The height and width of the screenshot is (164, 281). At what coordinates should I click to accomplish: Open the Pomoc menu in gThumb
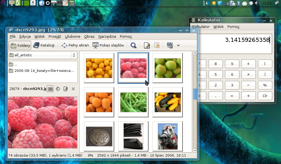click(126, 37)
